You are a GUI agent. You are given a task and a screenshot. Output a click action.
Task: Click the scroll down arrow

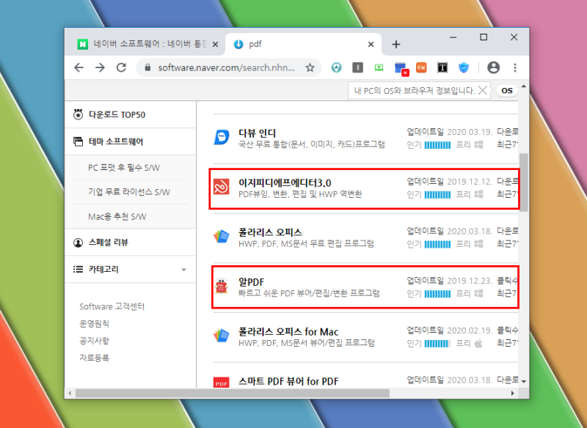coord(524,381)
